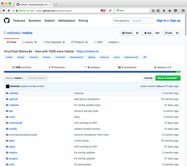Image resolution: width=187 pixels, height=167 pixels.
Task: Click the browser home icon
Action: tap(170, 11)
